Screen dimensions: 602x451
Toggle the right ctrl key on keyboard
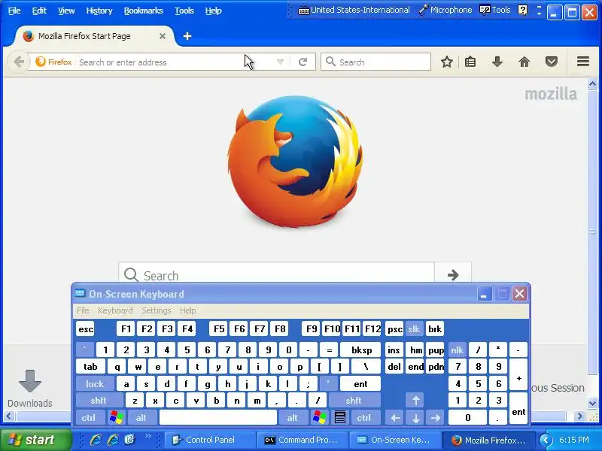coord(364,418)
